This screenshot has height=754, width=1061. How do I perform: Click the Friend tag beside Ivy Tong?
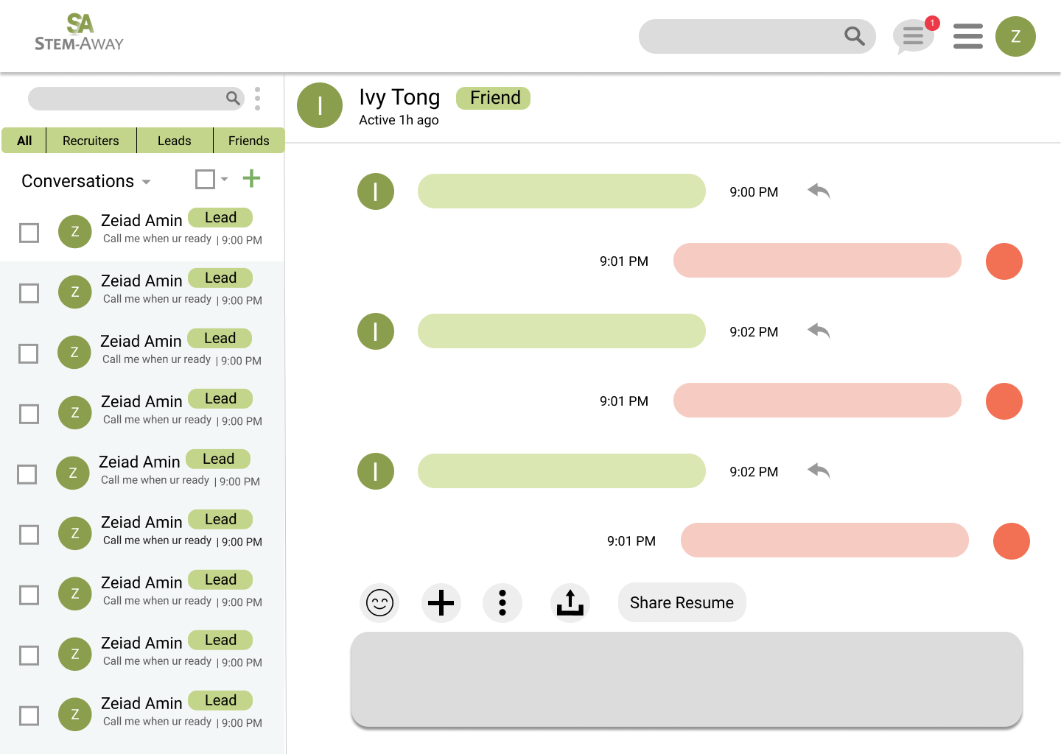click(493, 98)
